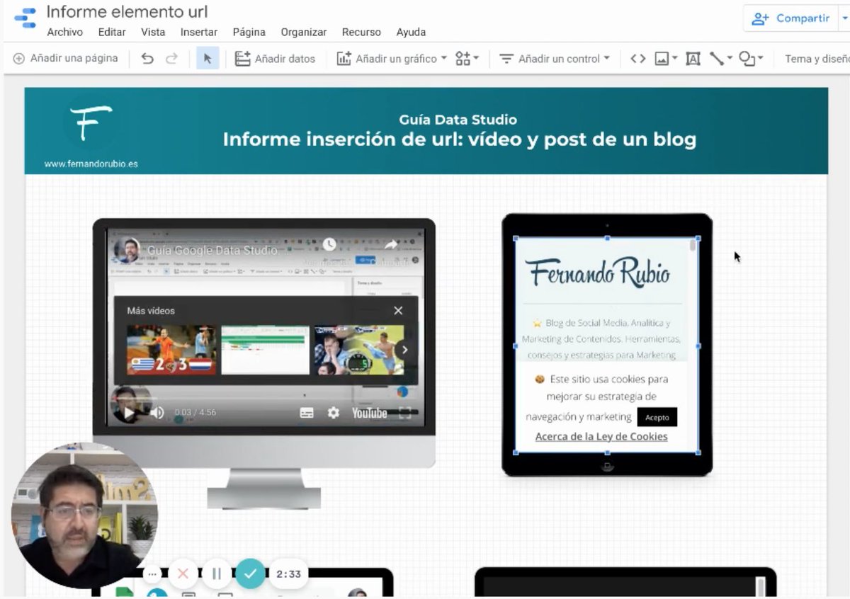Open the third video thumbnail with players
Screen dimensions: 850x599
click(358, 350)
